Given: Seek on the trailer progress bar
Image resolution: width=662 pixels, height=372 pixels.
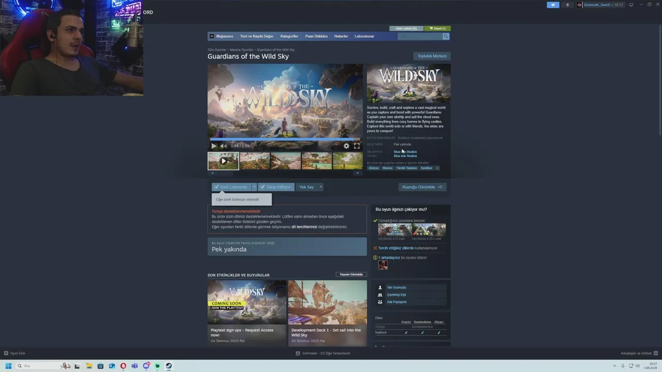Looking at the screenshot, I should pos(285,139).
